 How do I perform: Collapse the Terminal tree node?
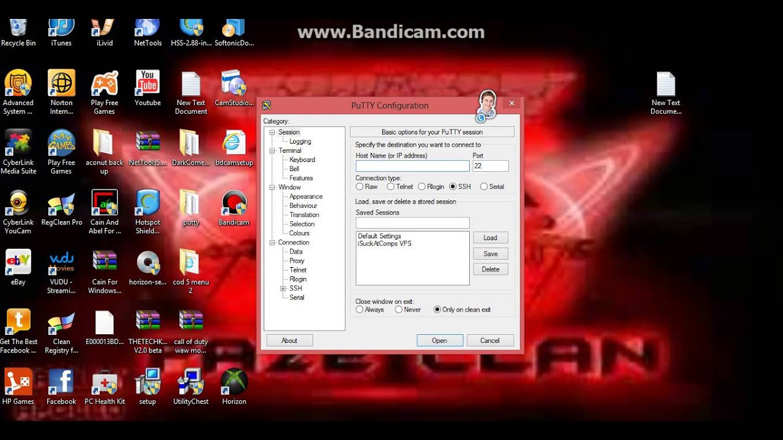273,150
